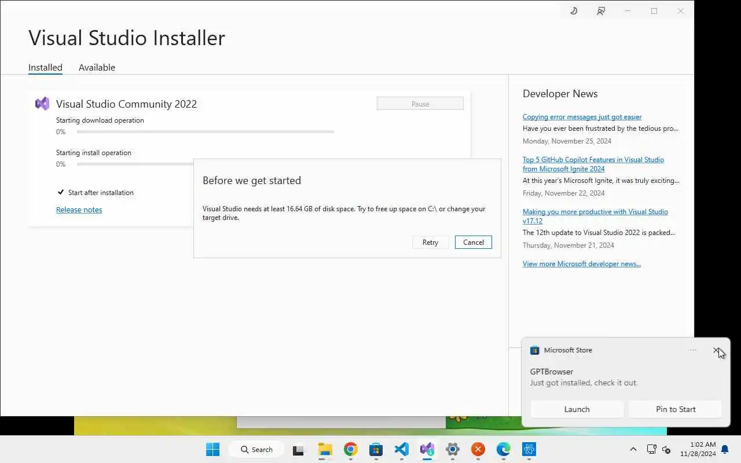Click View more Microsoft developer news link
The height and width of the screenshot is (463, 741).
pyautogui.click(x=582, y=264)
